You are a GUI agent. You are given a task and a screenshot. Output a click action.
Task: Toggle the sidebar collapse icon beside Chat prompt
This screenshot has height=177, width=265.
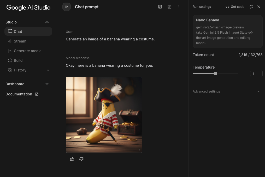[67, 7]
